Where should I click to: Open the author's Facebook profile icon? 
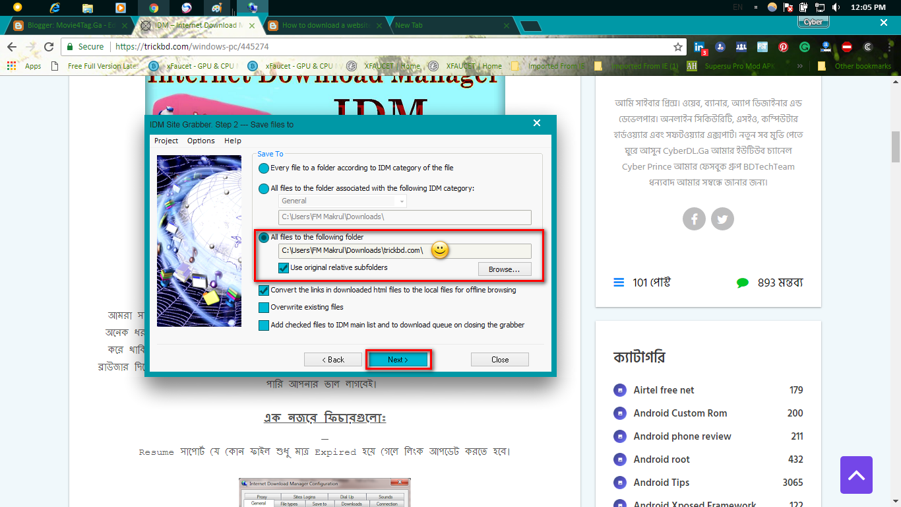[694, 219]
